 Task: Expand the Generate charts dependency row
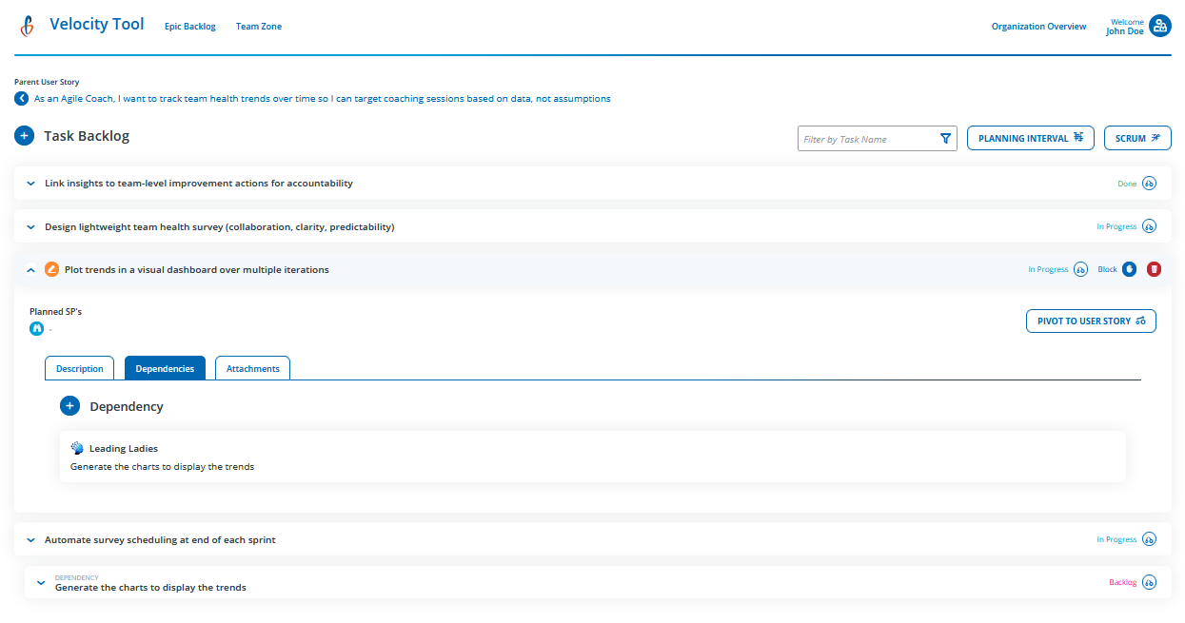40,581
